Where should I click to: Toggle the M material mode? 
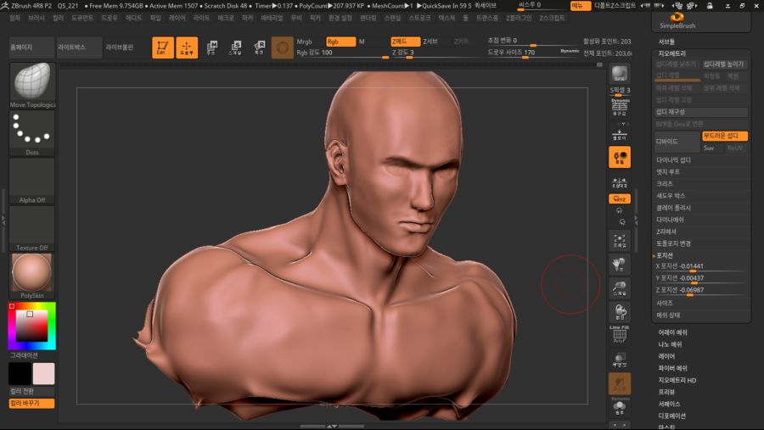tap(362, 42)
